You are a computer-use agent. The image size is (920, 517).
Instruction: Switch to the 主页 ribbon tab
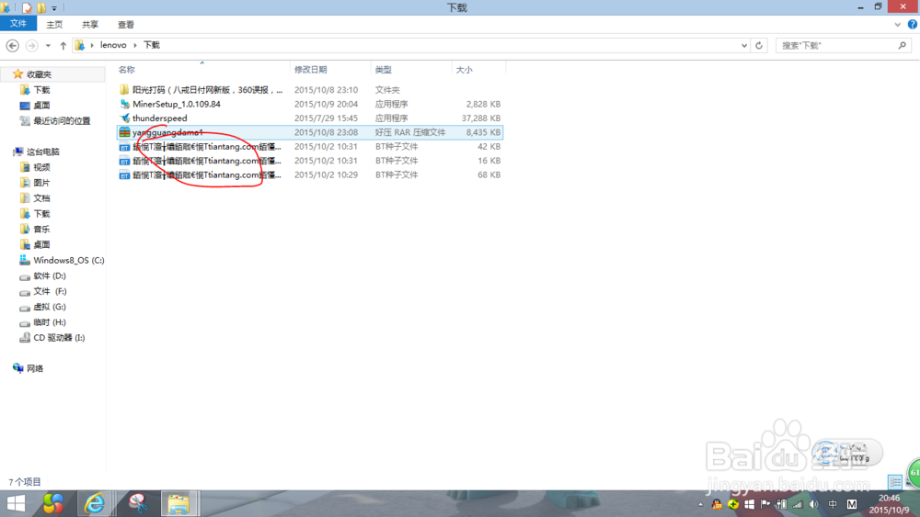[54, 25]
